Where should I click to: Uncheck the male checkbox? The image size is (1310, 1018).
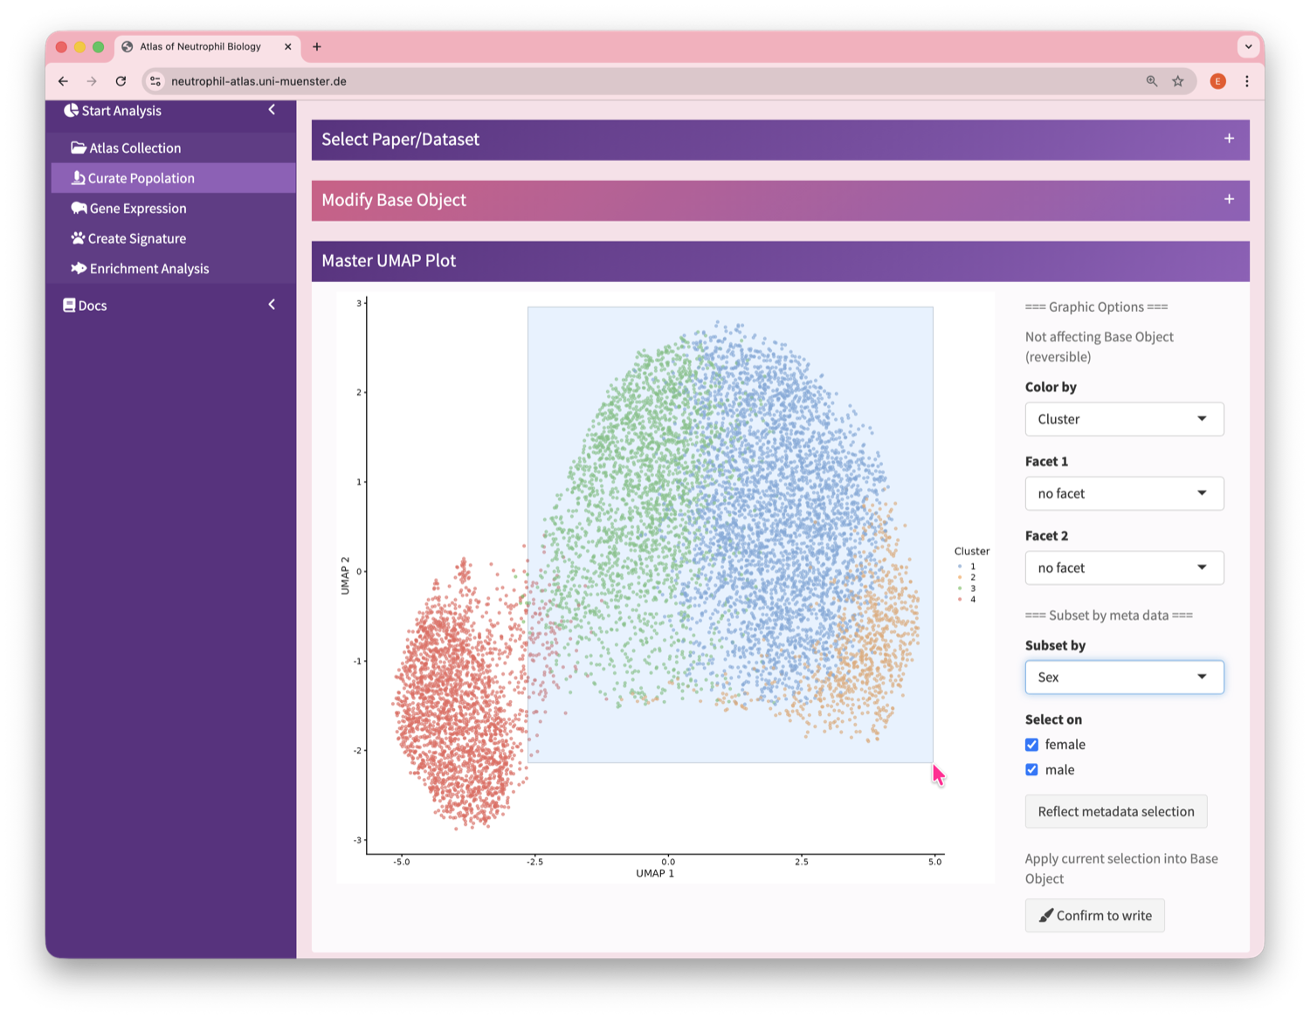1031,770
